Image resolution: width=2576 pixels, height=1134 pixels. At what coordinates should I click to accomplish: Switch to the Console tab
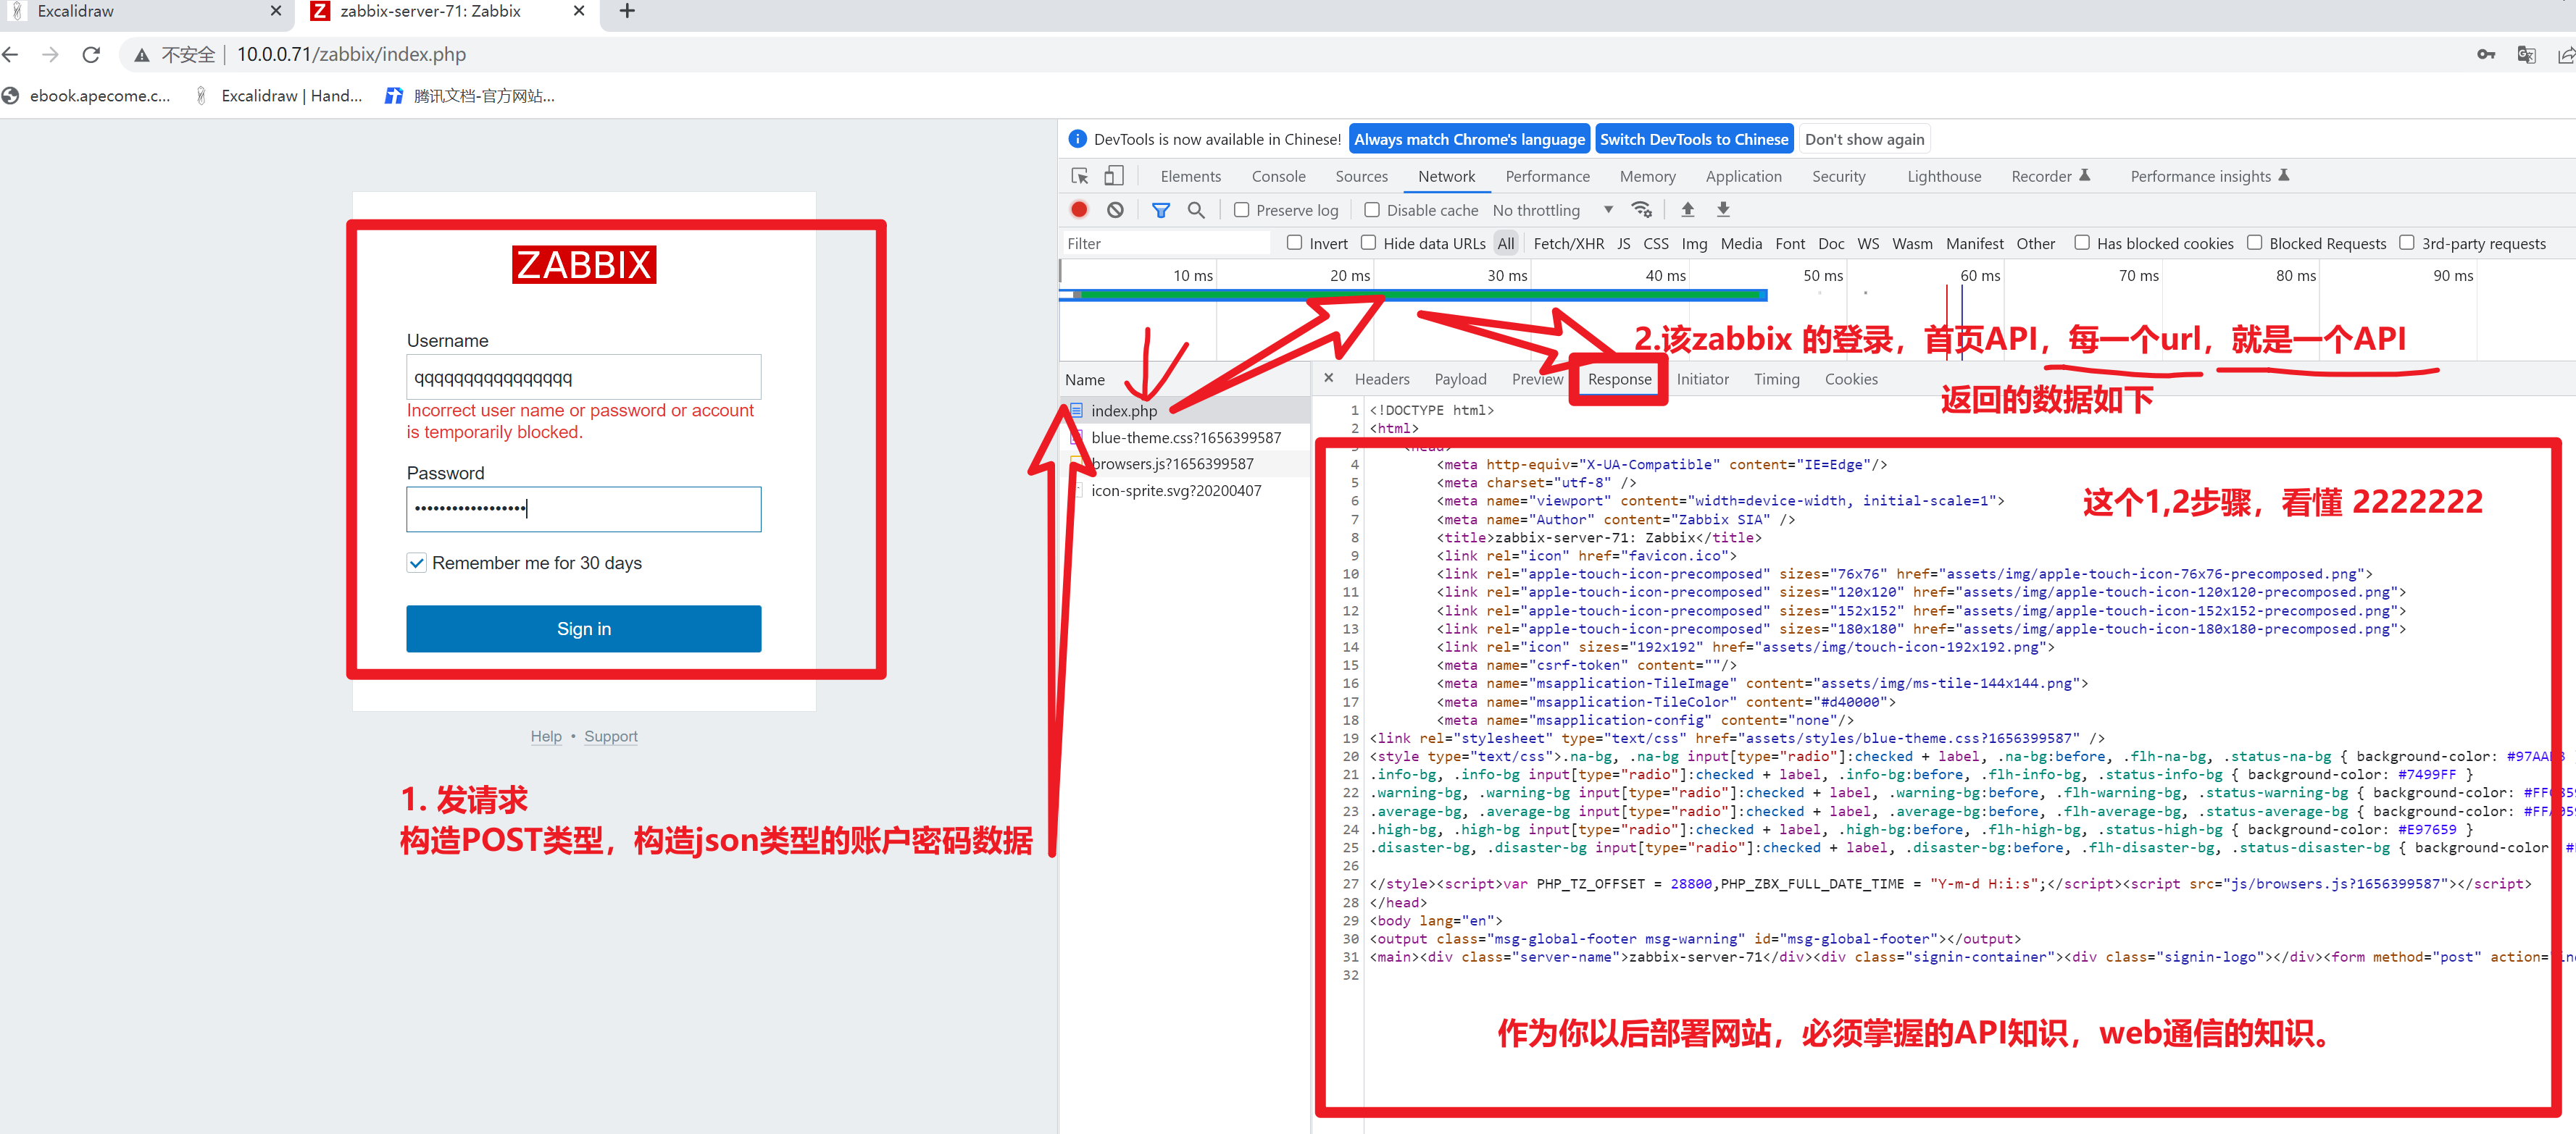coord(1278,176)
